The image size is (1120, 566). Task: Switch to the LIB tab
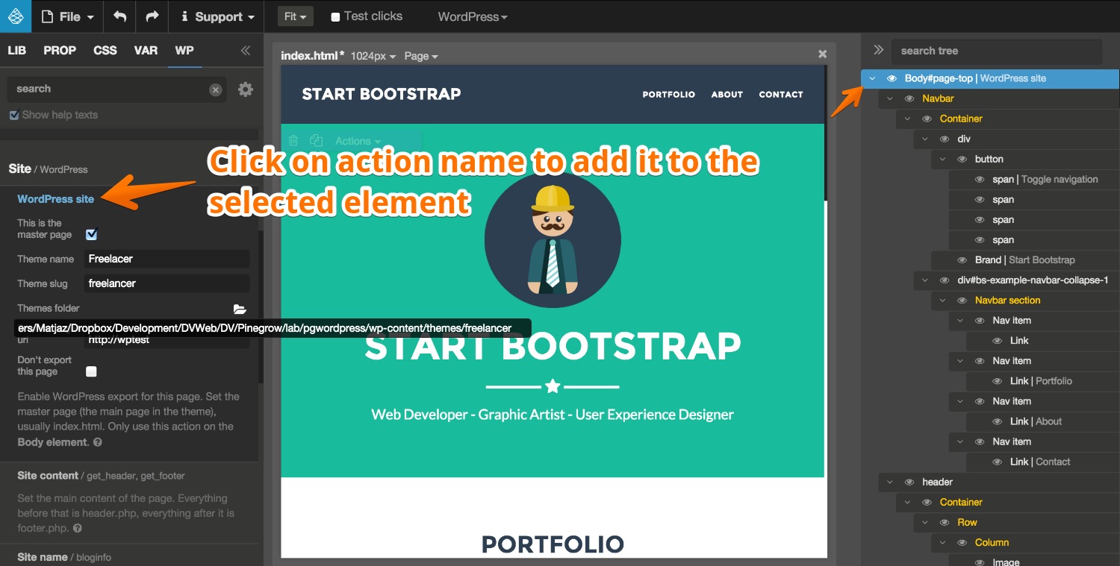point(16,50)
